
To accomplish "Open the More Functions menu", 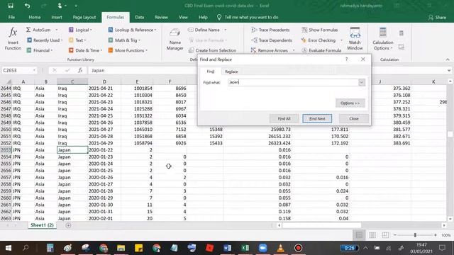I will click(128, 50).
